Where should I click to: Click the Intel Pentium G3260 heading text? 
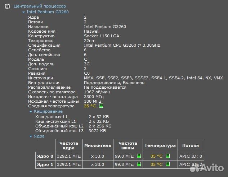coord(48,12)
